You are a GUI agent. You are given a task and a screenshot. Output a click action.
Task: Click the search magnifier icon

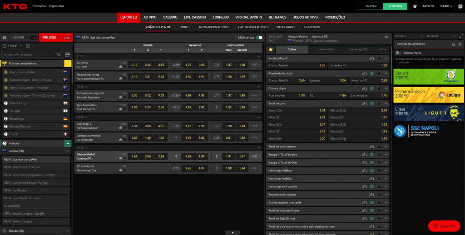[x=59, y=54]
